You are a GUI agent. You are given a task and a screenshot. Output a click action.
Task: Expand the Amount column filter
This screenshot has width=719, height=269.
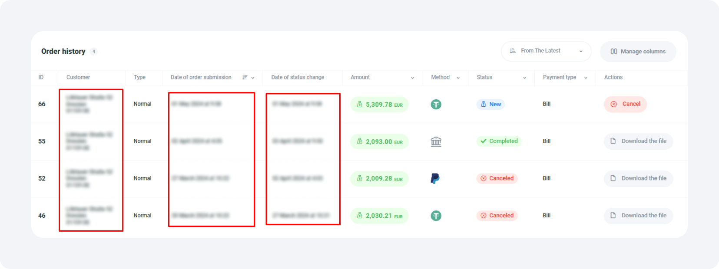412,78
